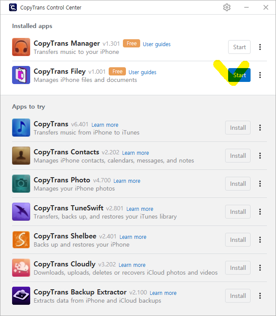Click the CopyTrans Contacts silhouette icon
Image resolution: width=276 pixels, height=316 pixels.
coord(21,156)
